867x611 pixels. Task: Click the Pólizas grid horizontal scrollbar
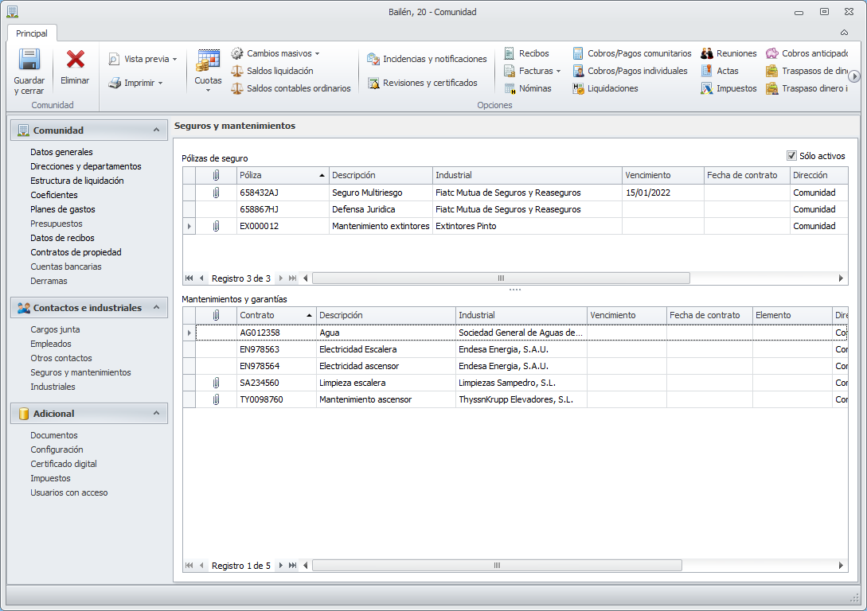click(x=501, y=278)
